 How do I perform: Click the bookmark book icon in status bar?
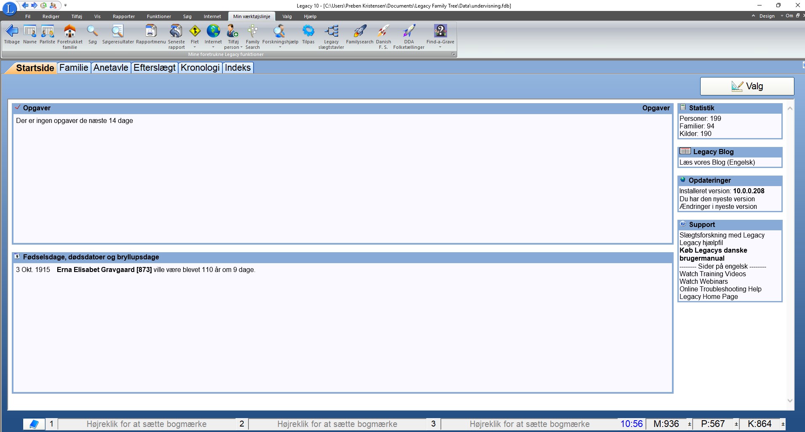click(34, 424)
